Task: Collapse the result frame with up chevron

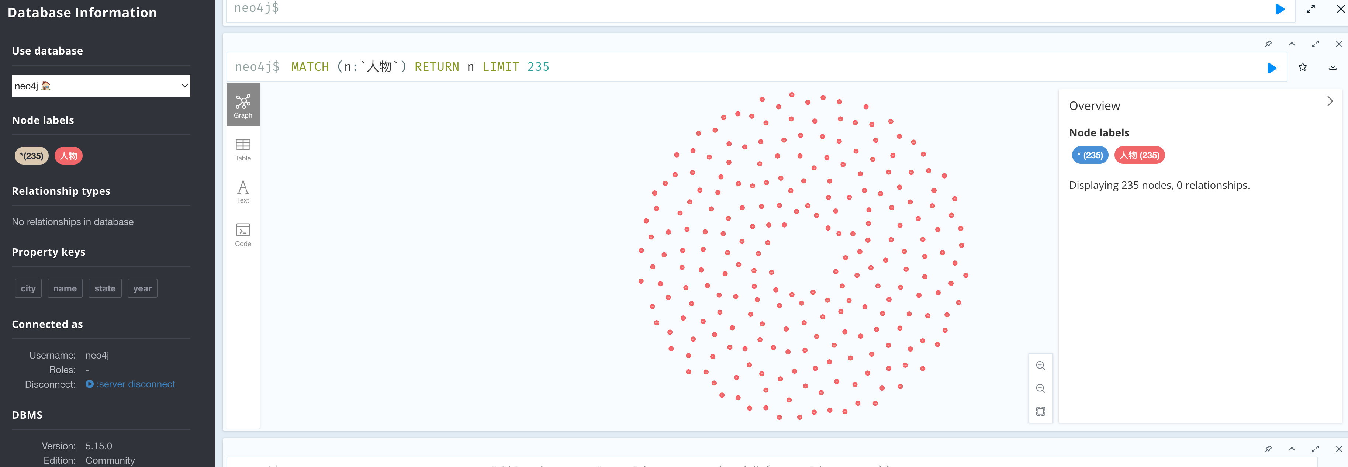Action: point(1292,44)
